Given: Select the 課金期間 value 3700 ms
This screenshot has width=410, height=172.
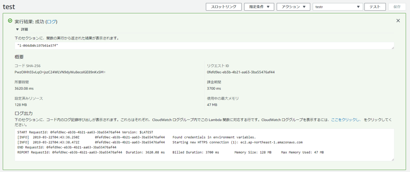Looking at the screenshot, I should [x=214, y=89].
